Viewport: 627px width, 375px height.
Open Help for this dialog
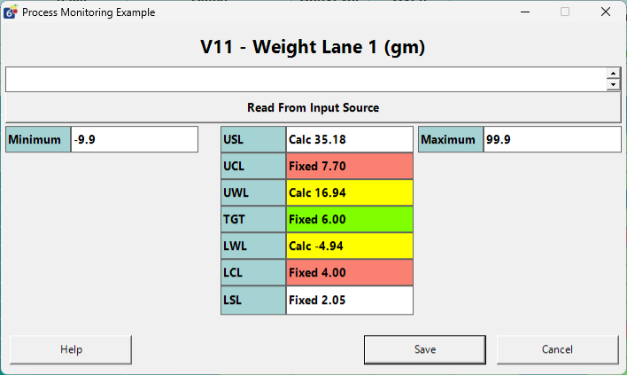pyautogui.click(x=71, y=349)
